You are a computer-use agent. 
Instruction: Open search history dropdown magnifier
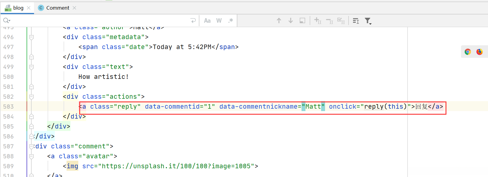click(x=7, y=20)
